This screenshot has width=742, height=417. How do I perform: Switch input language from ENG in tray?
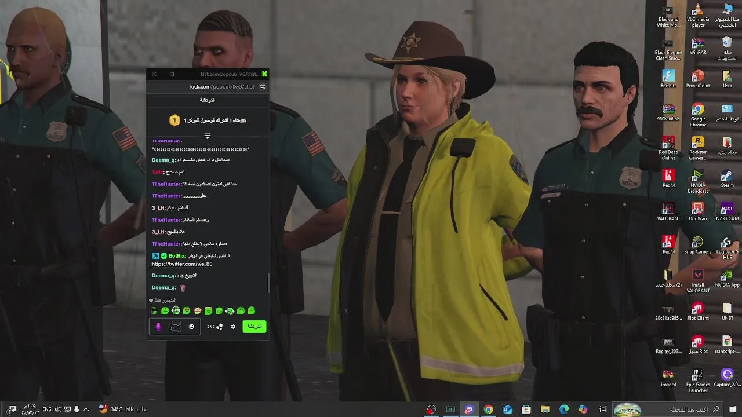coord(47,409)
